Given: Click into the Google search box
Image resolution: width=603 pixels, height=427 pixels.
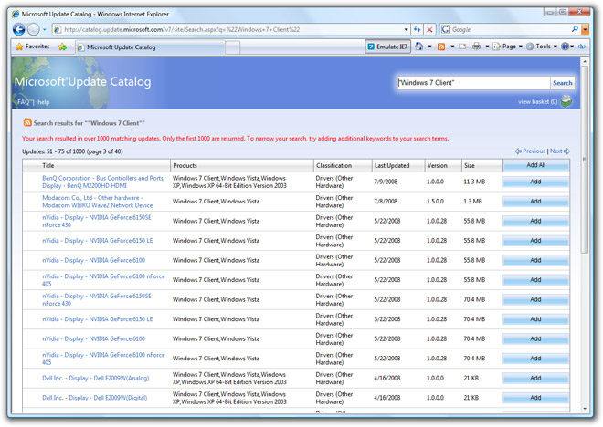Looking at the screenshot, I should [x=510, y=29].
